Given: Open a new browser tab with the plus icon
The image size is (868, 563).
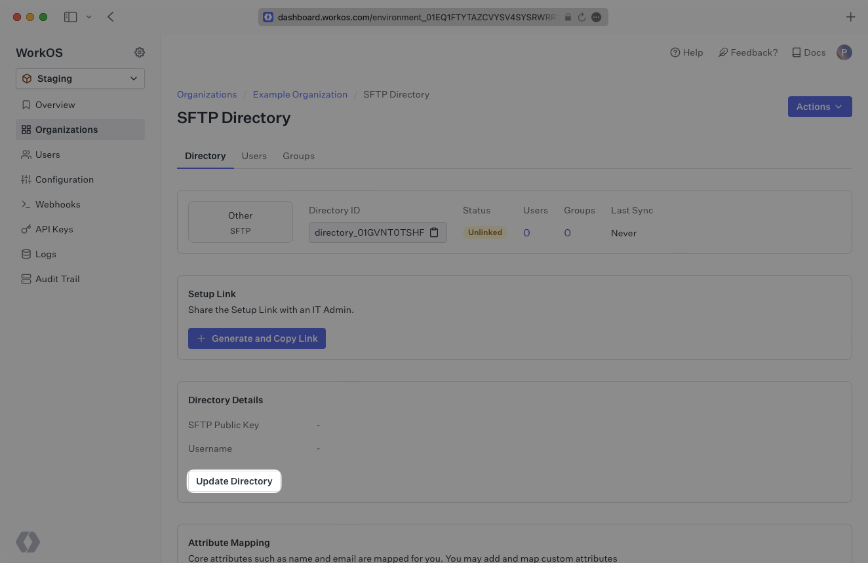Looking at the screenshot, I should pyautogui.click(x=850, y=17).
